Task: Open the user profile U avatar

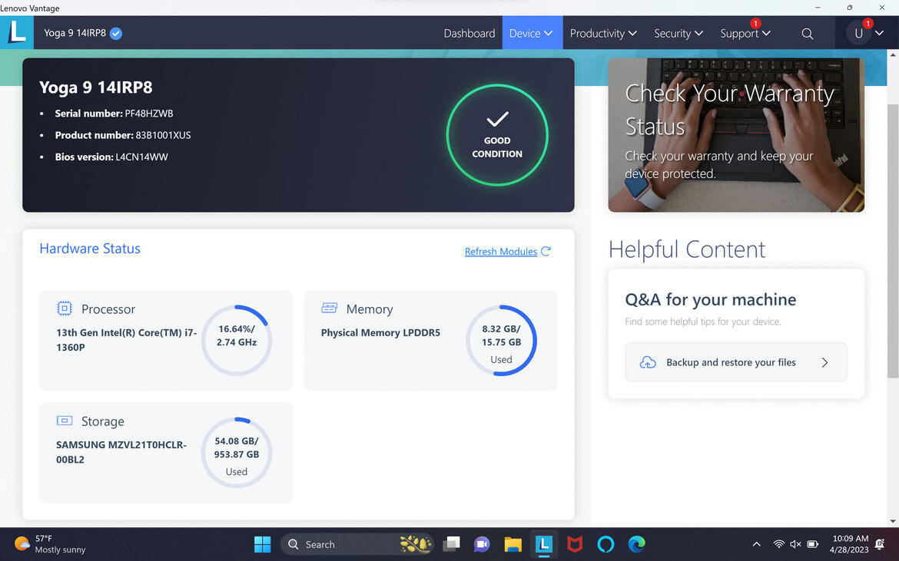Action: pyautogui.click(x=858, y=33)
